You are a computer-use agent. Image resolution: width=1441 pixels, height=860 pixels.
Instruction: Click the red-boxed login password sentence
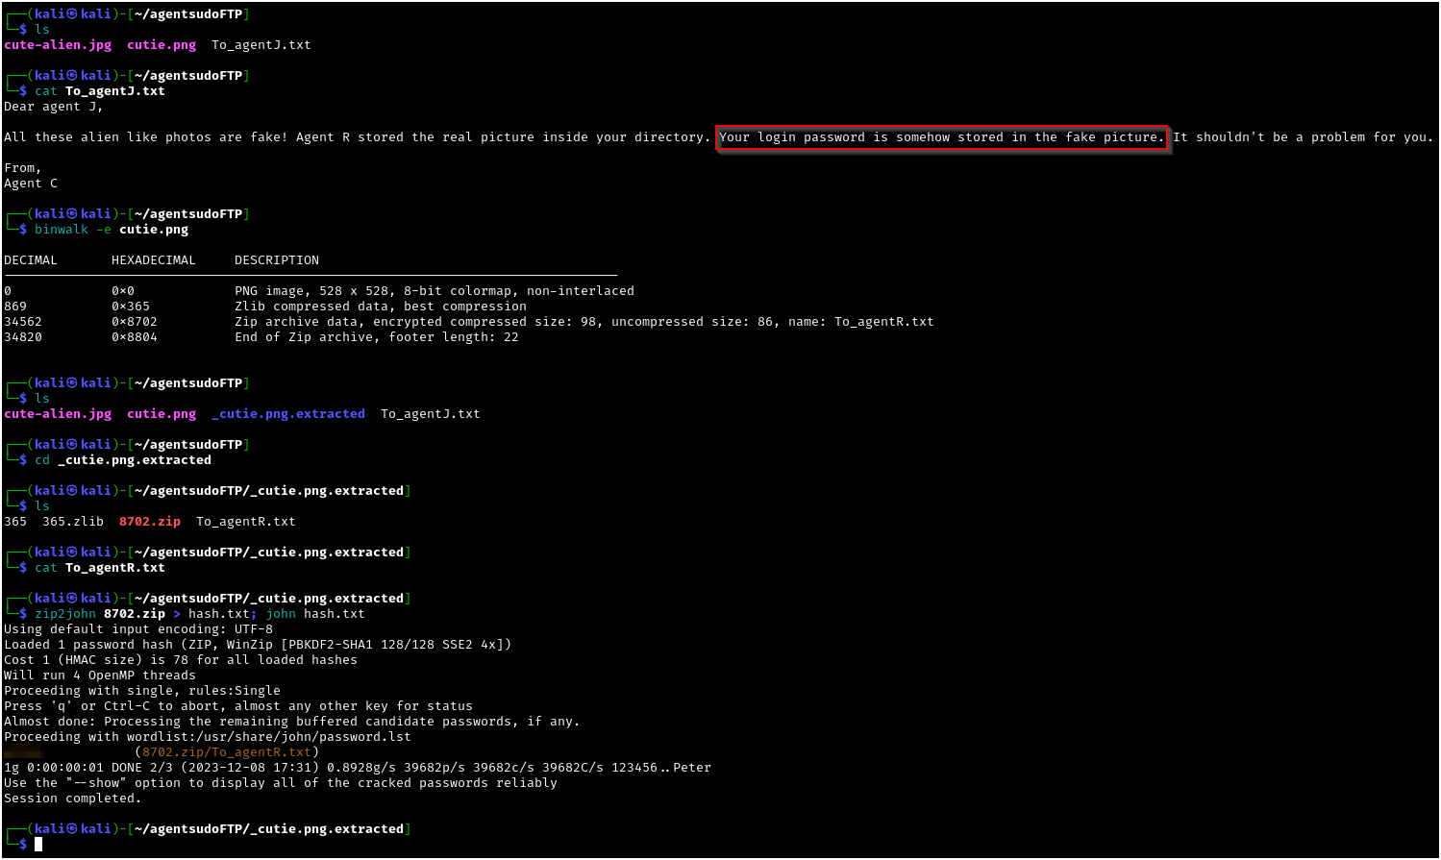click(x=941, y=137)
